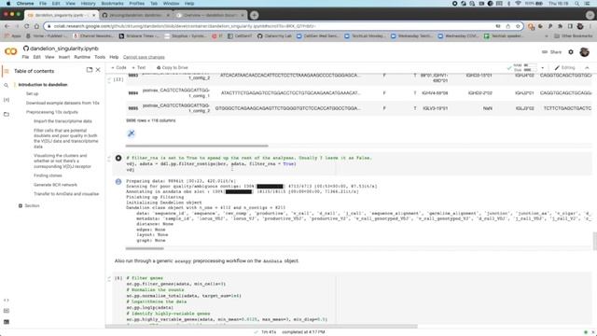Click the Share button
This screenshot has width=597, height=336.
click(551, 52)
